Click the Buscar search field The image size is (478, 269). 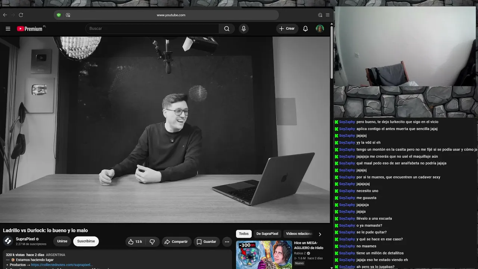click(x=152, y=28)
